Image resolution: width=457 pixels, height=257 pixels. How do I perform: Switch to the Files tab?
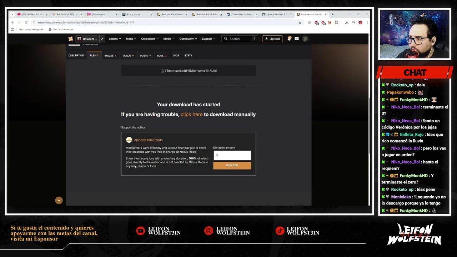tap(94, 55)
